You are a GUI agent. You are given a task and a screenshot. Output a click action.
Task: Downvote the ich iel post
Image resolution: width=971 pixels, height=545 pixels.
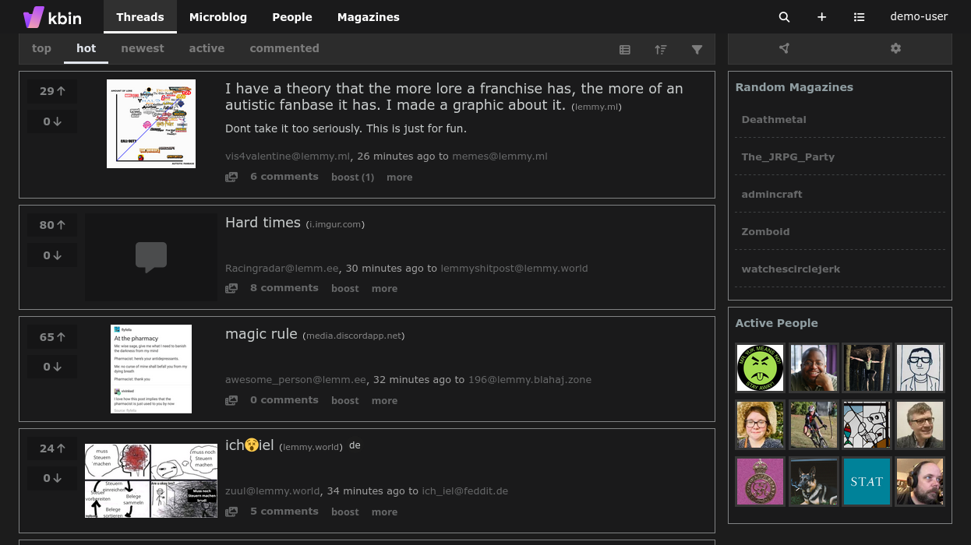coord(52,478)
